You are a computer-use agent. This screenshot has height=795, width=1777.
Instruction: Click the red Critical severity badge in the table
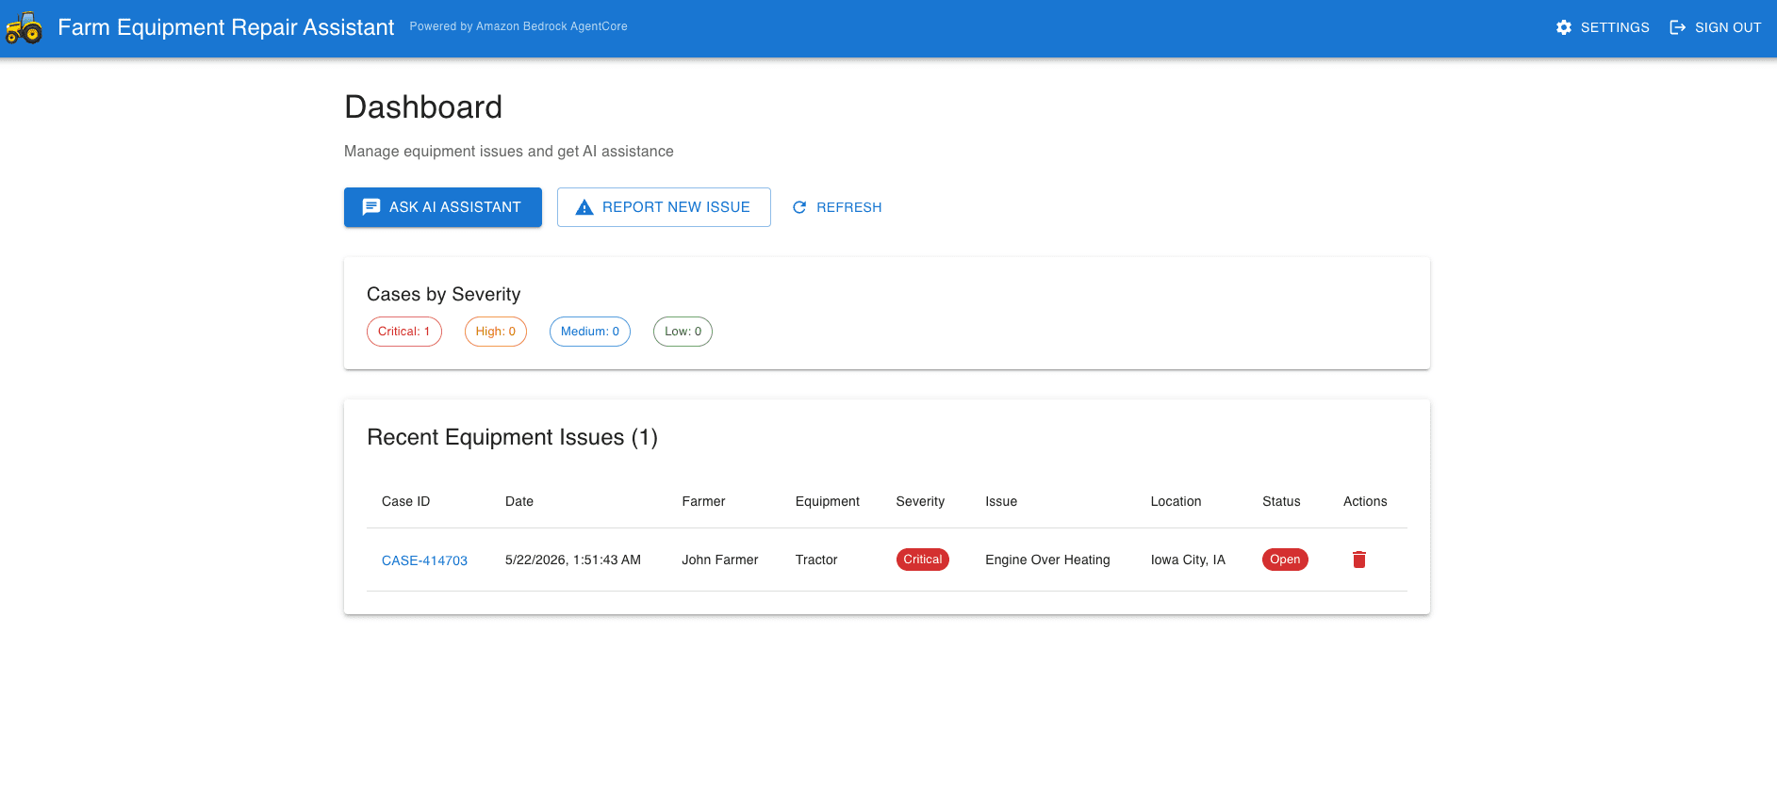pos(923,560)
